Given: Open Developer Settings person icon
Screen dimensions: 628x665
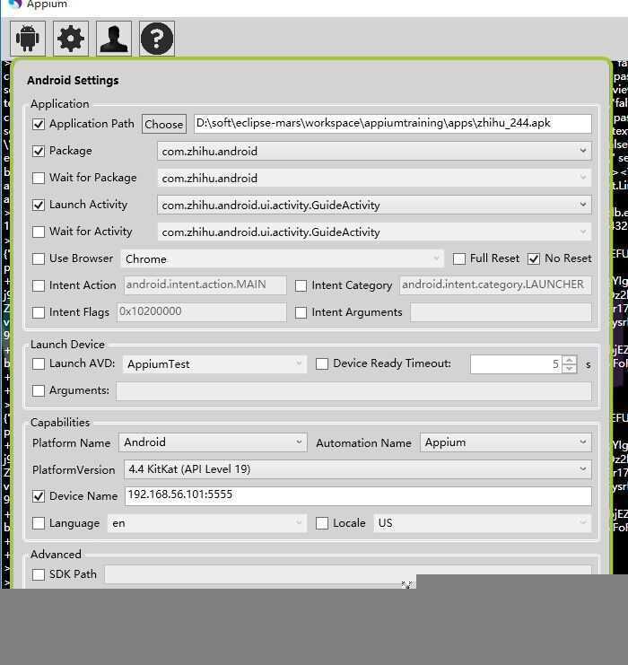Looking at the screenshot, I should click(114, 39).
